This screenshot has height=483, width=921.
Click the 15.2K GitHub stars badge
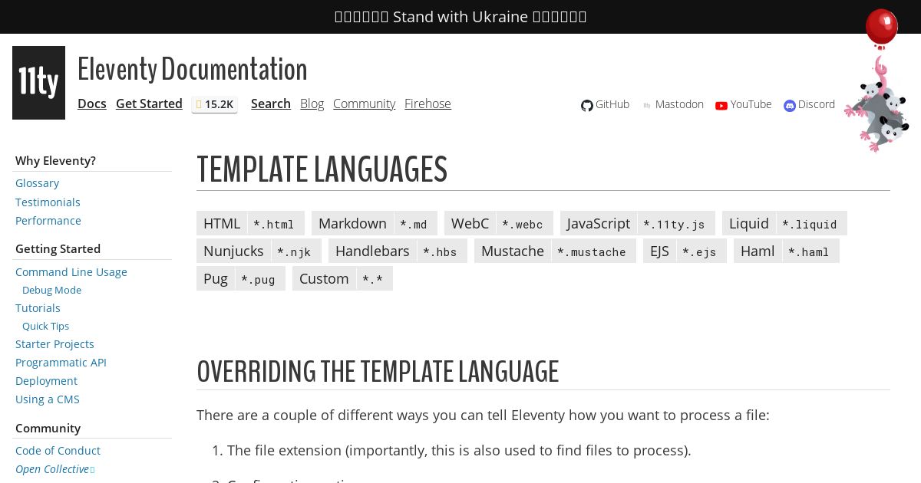tap(214, 104)
